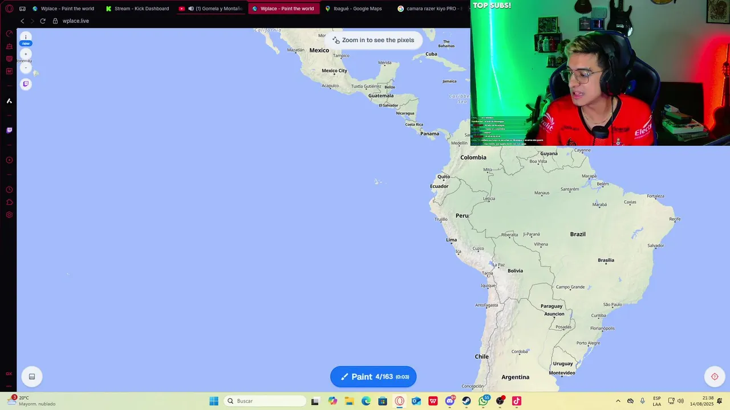Screen dimensions: 730x410
Task: Open the Windows Start menu
Action: pos(214,401)
